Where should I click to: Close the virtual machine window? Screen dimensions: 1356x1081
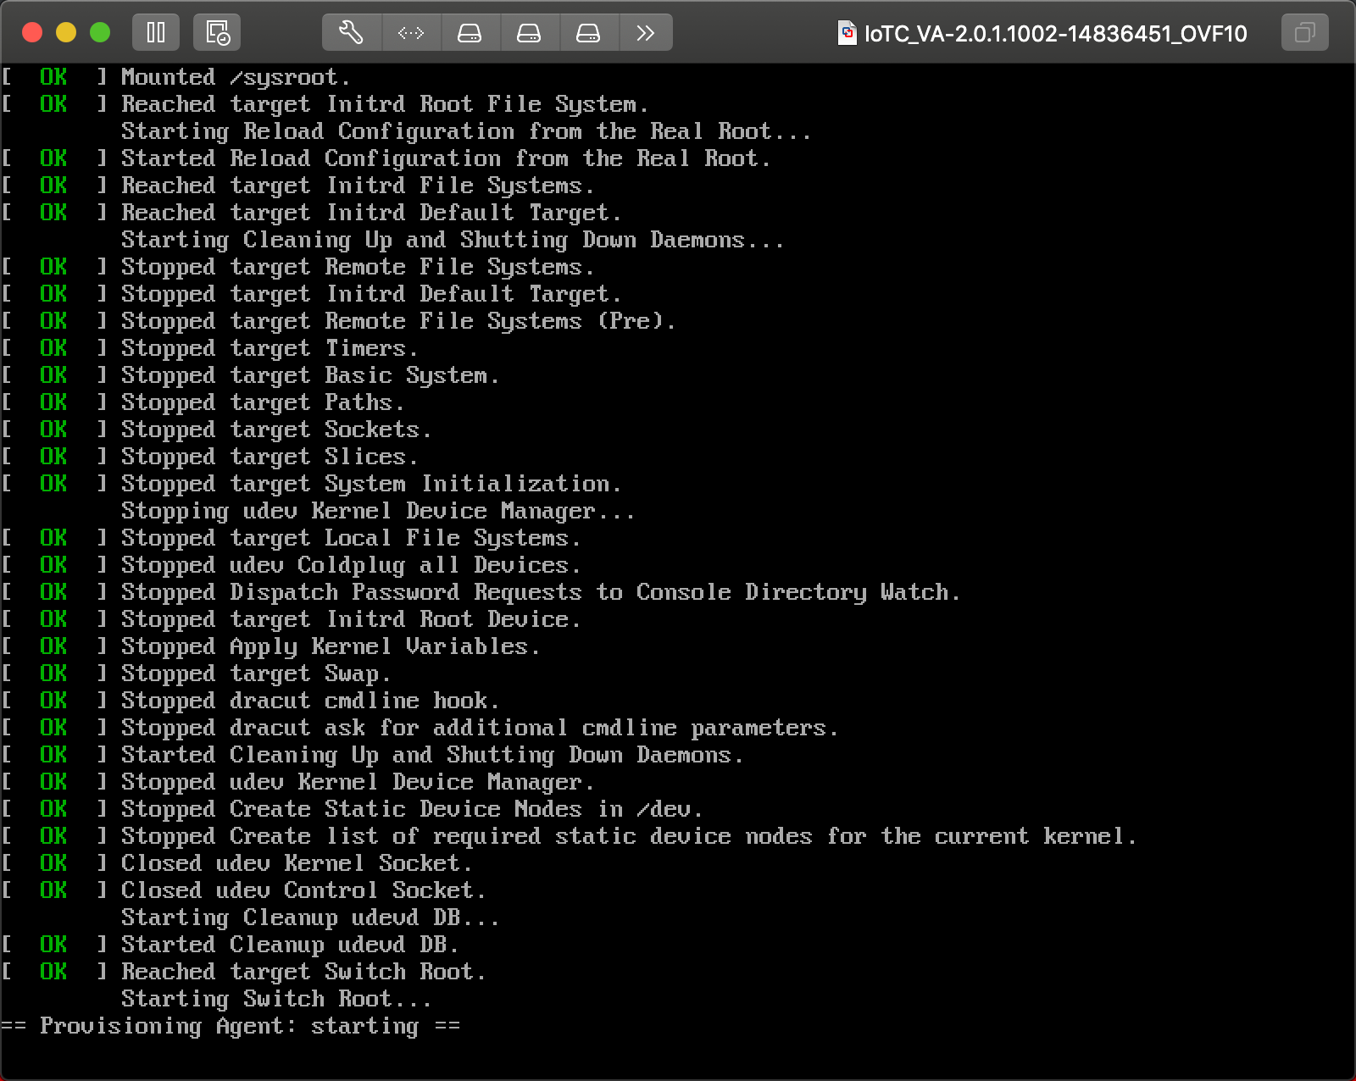coord(32,33)
